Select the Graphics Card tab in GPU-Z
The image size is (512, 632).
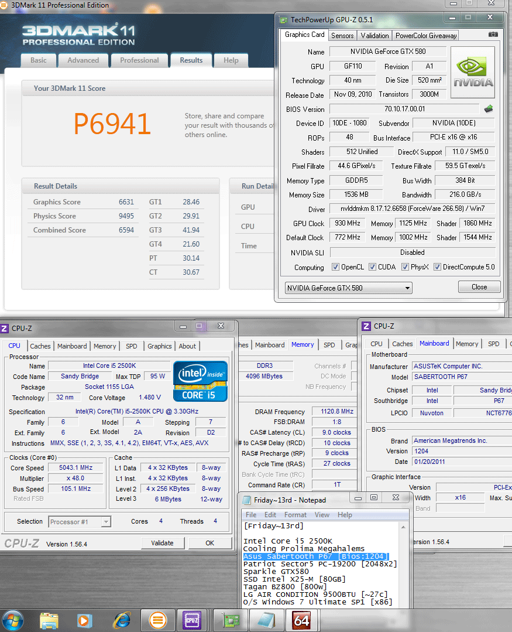click(x=305, y=35)
